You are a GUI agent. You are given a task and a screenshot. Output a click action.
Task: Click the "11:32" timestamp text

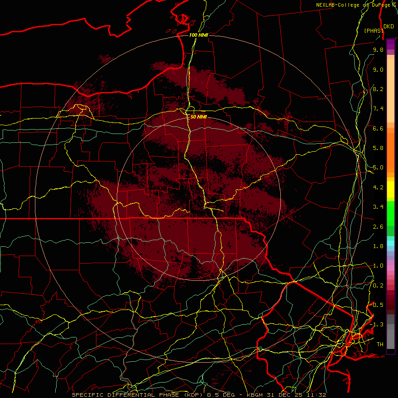coord(317,395)
